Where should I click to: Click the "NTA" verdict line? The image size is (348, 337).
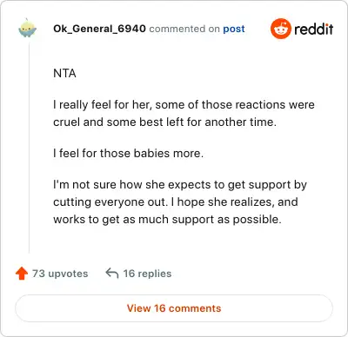[64, 73]
